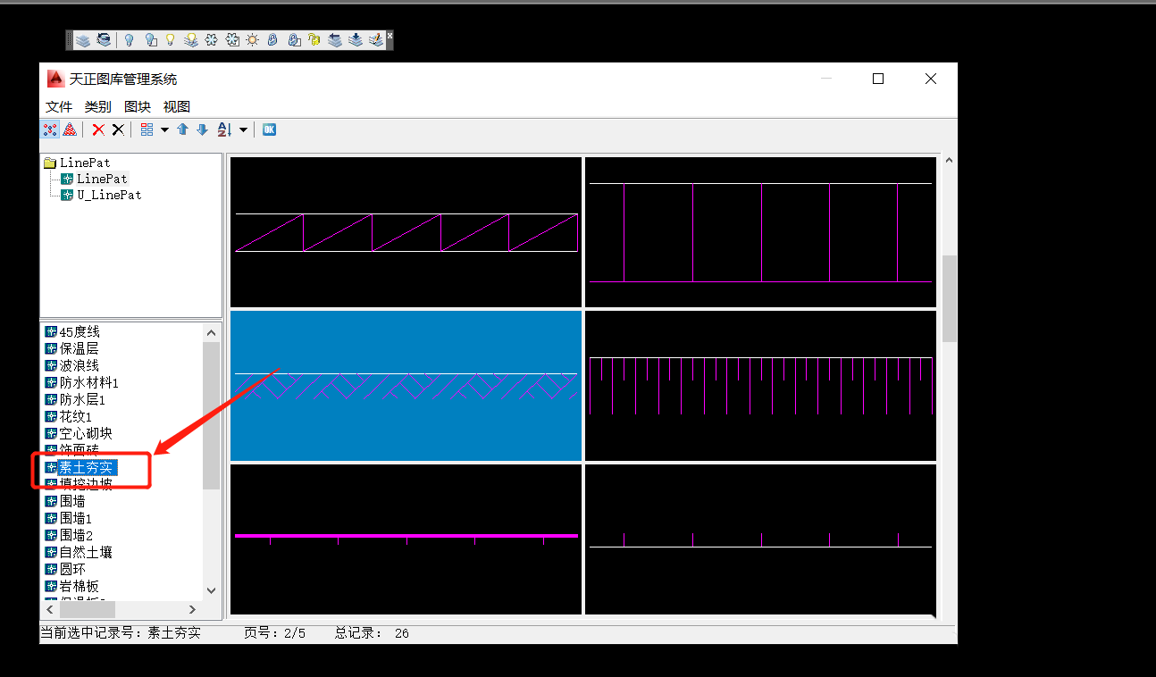The image size is (1156, 677).
Task: Click the yellow open padlock icon
Action: 314,40
